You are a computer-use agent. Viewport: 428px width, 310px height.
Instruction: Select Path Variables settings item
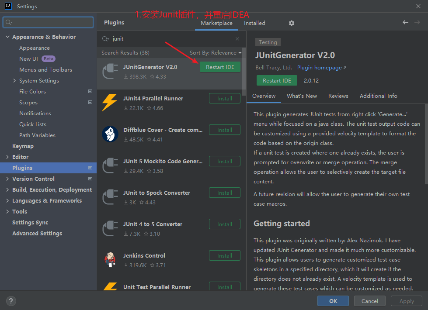37,135
